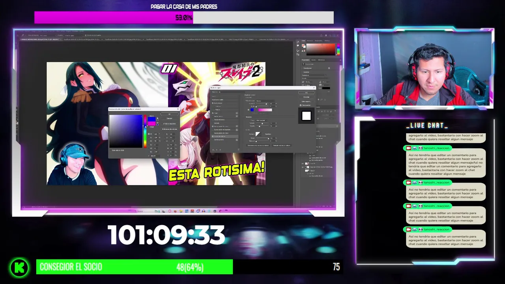Add another Sombra paralela with plus icon

click(x=237, y=140)
